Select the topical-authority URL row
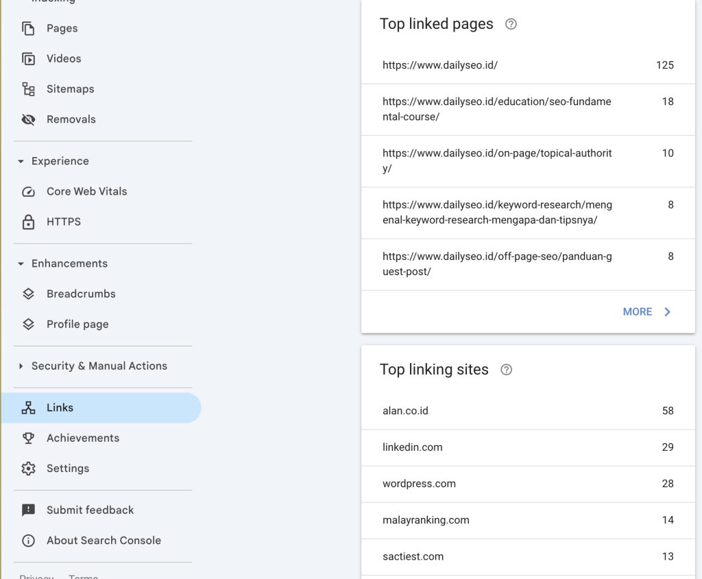Image resolution: width=702 pixels, height=579 pixels. tap(528, 161)
